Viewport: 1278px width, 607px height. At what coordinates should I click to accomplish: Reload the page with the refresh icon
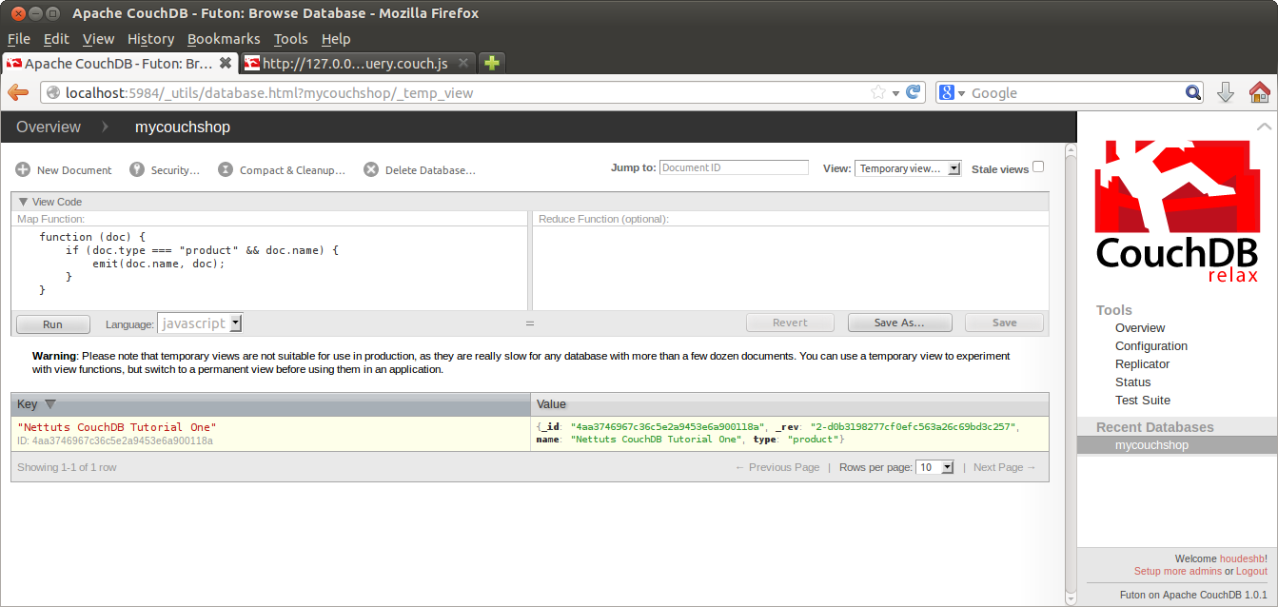point(914,92)
